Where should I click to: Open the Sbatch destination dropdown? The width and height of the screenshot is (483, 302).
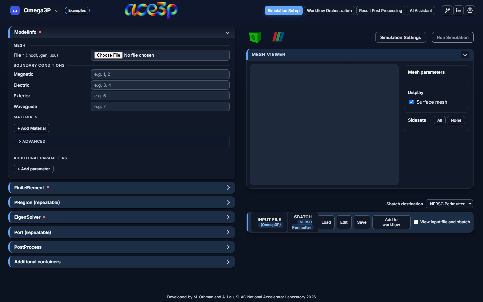(x=449, y=204)
